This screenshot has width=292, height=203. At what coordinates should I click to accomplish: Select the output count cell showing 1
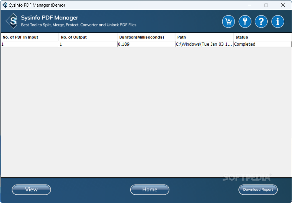coord(88,44)
